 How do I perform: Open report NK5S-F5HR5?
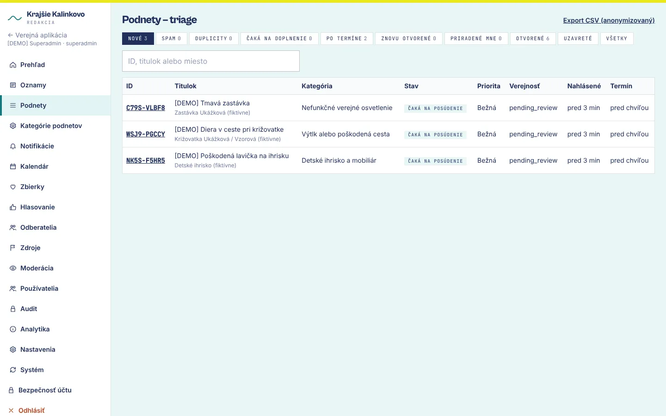146,160
